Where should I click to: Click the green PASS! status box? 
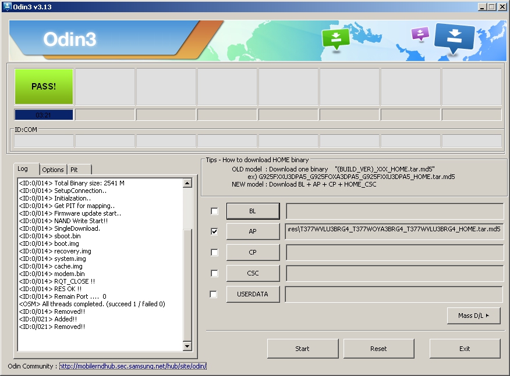44,87
